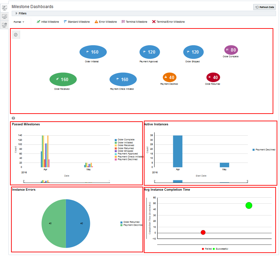Click Payment Check Initiated legend entry
The image size is (280, 256).
(x=129, y=157)
